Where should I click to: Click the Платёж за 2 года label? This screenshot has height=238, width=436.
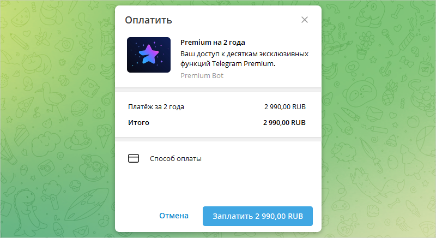point(156,107)
